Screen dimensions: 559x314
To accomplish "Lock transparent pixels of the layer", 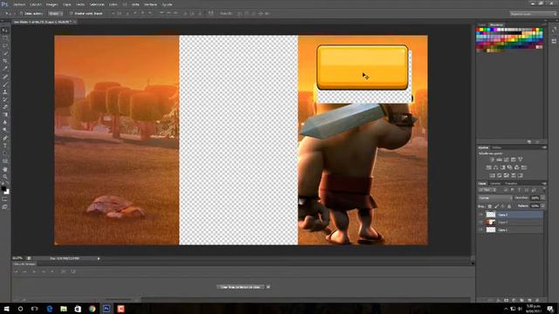I will [x=489, y=206].
